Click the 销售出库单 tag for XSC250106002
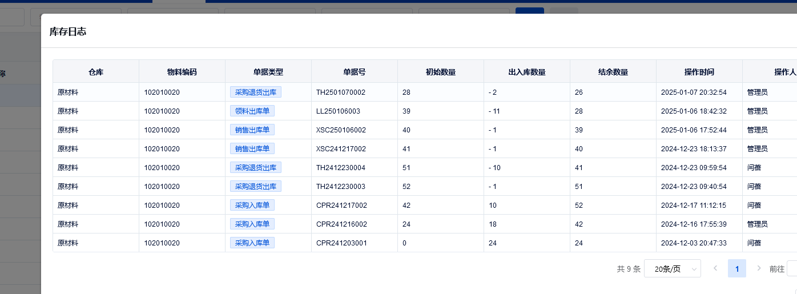 (252, 130)
